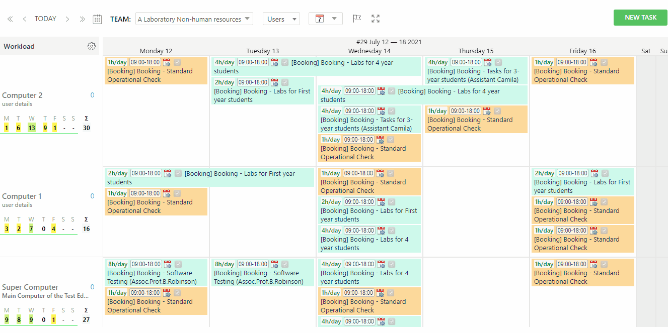
Task: Reschedule Computer 1 Monday Standard Operational Check
Action: click(167, 193)
